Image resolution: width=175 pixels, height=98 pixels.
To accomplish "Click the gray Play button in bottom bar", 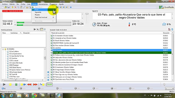I will (4, 85).
